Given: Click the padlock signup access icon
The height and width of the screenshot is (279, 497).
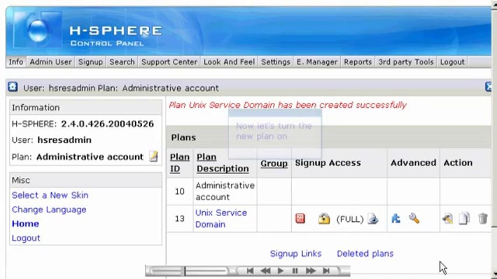Looking at the screenshot, I should pos(324,219).
